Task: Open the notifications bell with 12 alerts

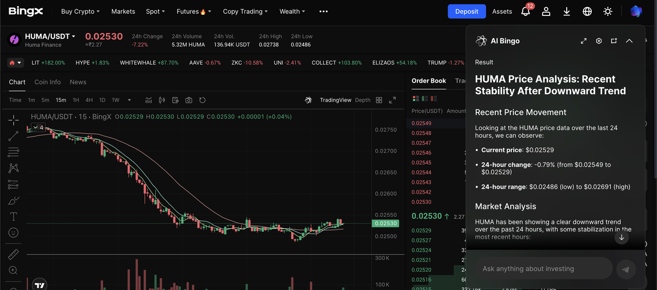Action: (x=526, y=11)
